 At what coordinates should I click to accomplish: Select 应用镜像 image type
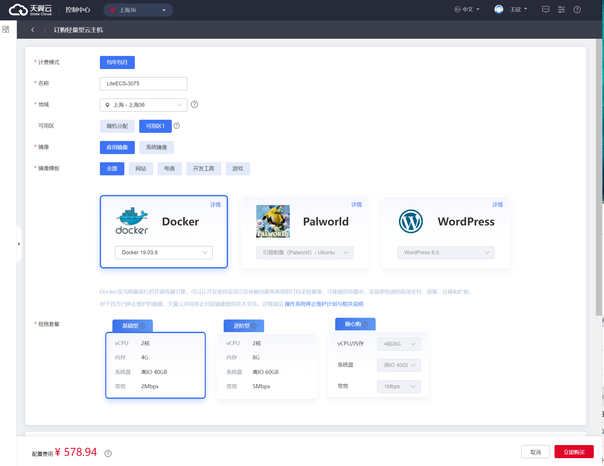point(117,147)
